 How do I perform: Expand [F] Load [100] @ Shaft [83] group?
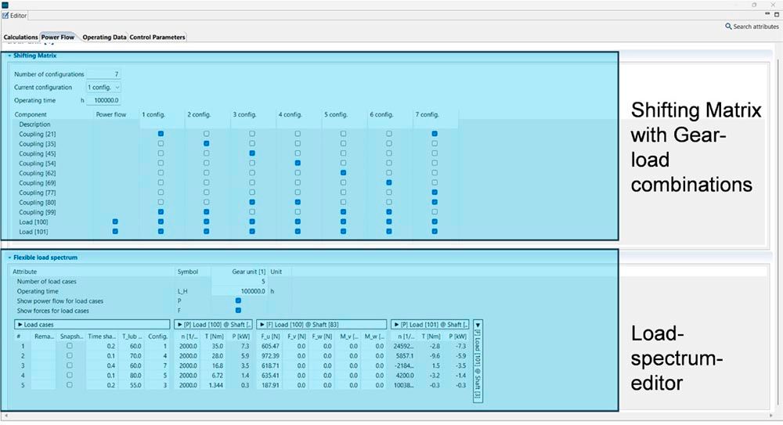[262, 325]
